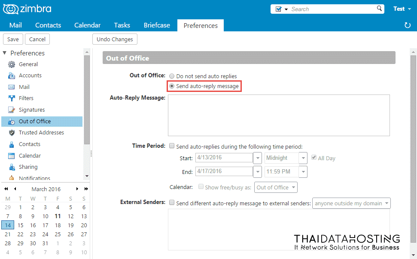This screenshot has height=259, width=417.
Task: Click the Out of Office icon
Action: pyautogui.click(x=12, y=122)
